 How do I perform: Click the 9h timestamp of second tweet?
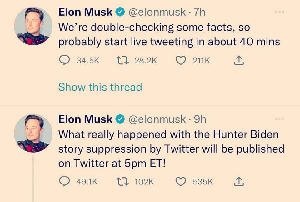point(200,119)
